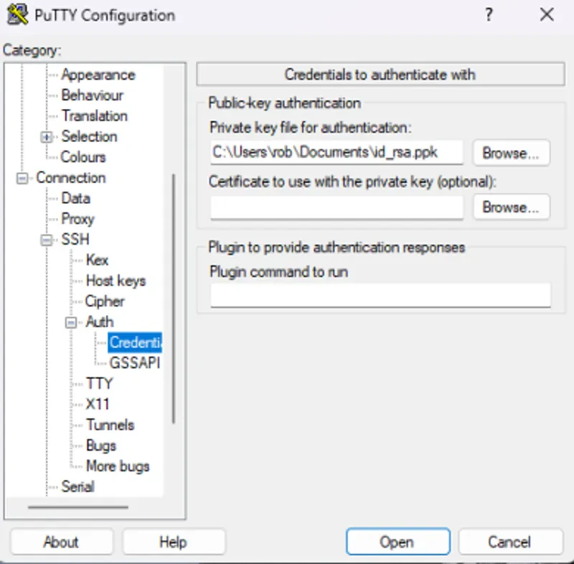Collapse the Auth tree node
Viewport: 574px width, 564px height.
coord(70,321)
